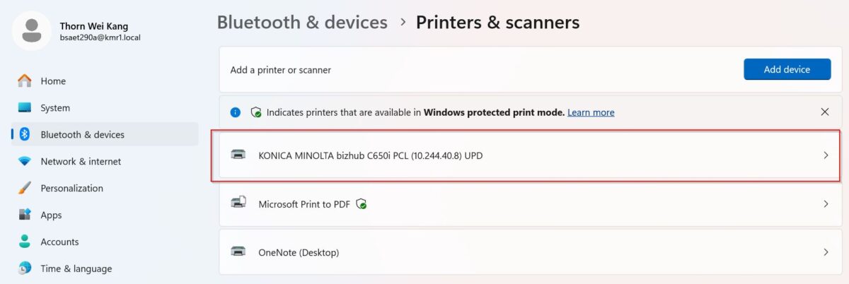Click the Accounts person icon

(25, 242)
